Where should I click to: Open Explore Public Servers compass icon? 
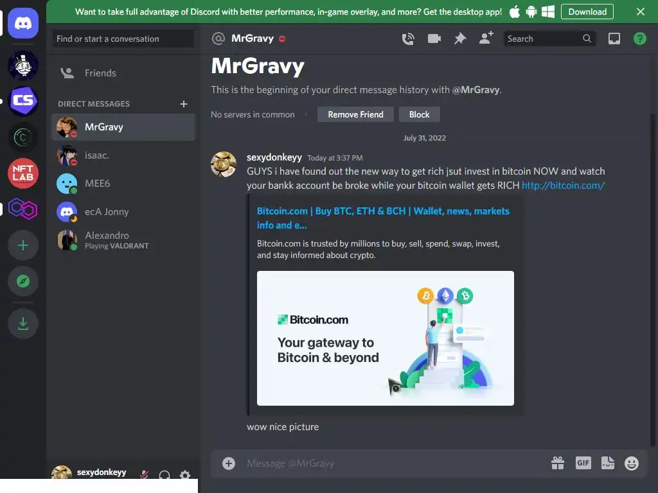tap(23, 281)
